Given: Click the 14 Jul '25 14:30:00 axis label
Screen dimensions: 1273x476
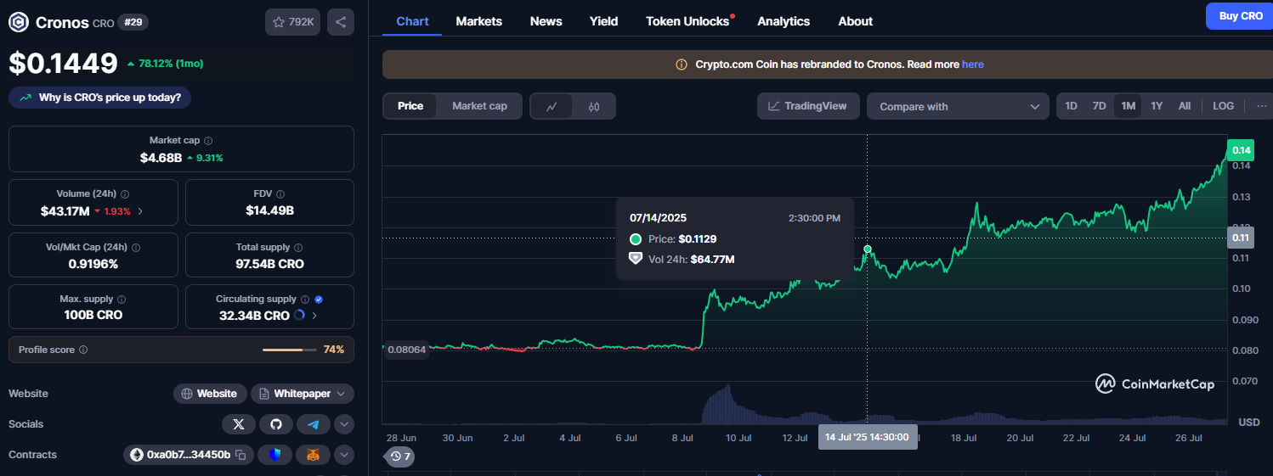Looking at the screenshot, I should click(x=868, y=437).
